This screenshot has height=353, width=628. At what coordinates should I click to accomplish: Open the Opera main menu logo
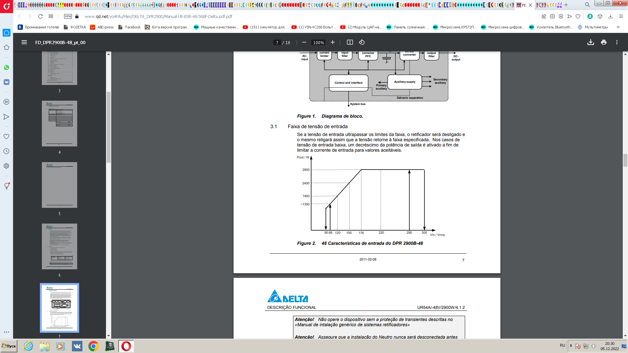click(7, 6)
